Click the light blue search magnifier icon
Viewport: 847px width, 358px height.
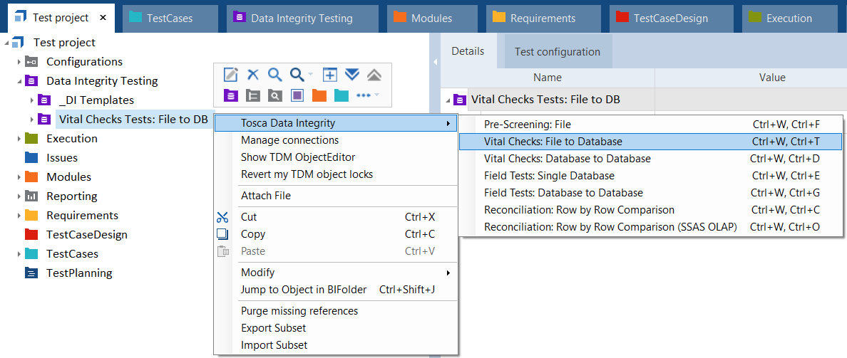coord(274,75)
